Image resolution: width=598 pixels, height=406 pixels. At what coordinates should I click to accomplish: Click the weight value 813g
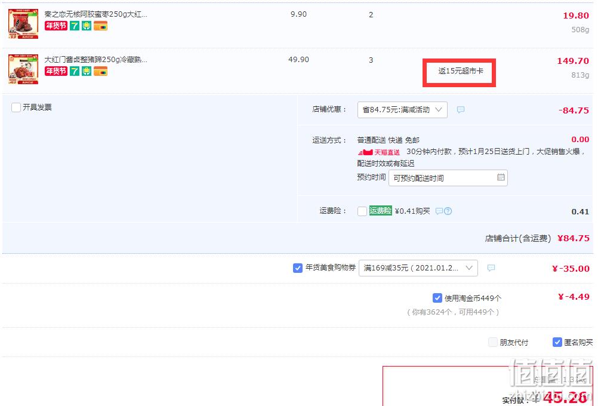(x=580, y=75)
